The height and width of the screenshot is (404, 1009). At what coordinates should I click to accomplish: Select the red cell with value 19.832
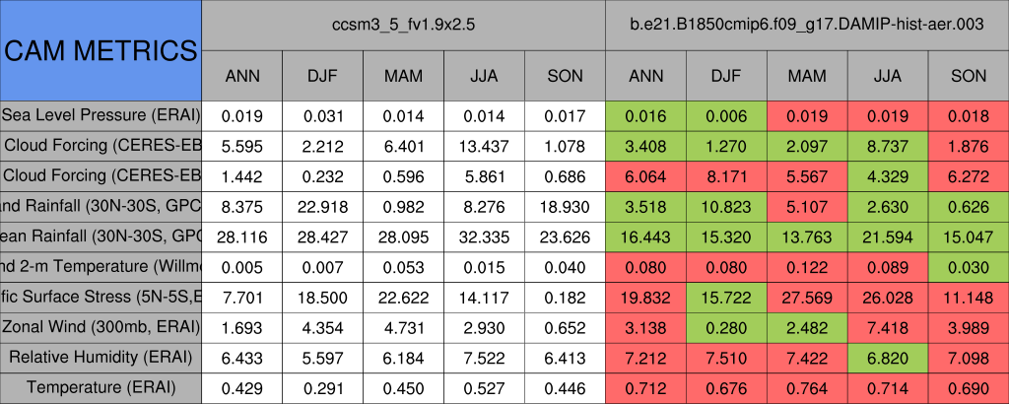click(x=645, y=297)
